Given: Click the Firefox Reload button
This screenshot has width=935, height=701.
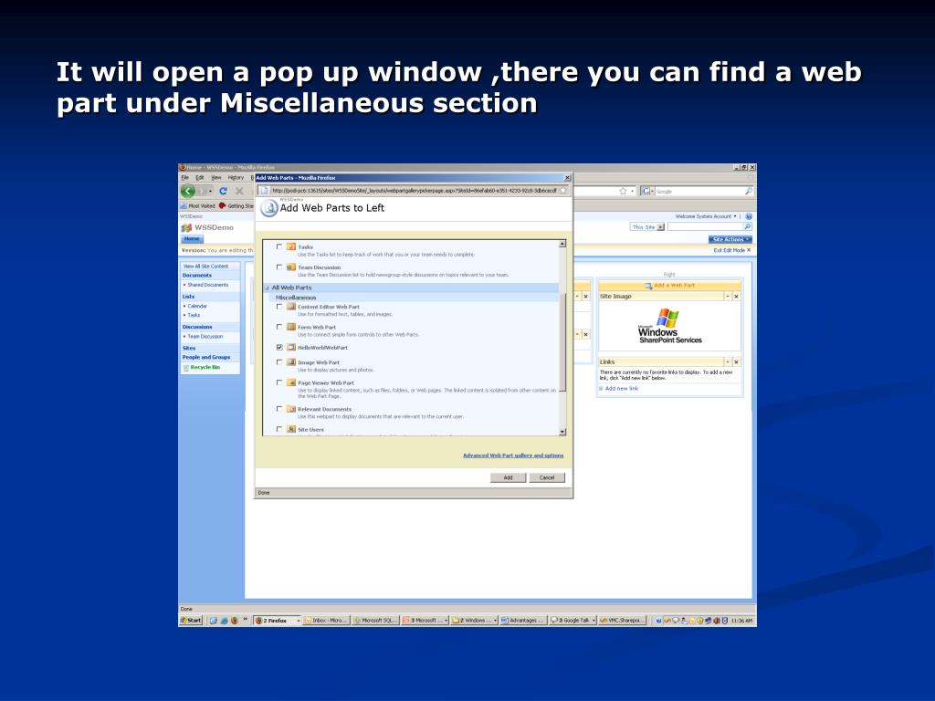Looking at the screenshot, I should [223, 192].
